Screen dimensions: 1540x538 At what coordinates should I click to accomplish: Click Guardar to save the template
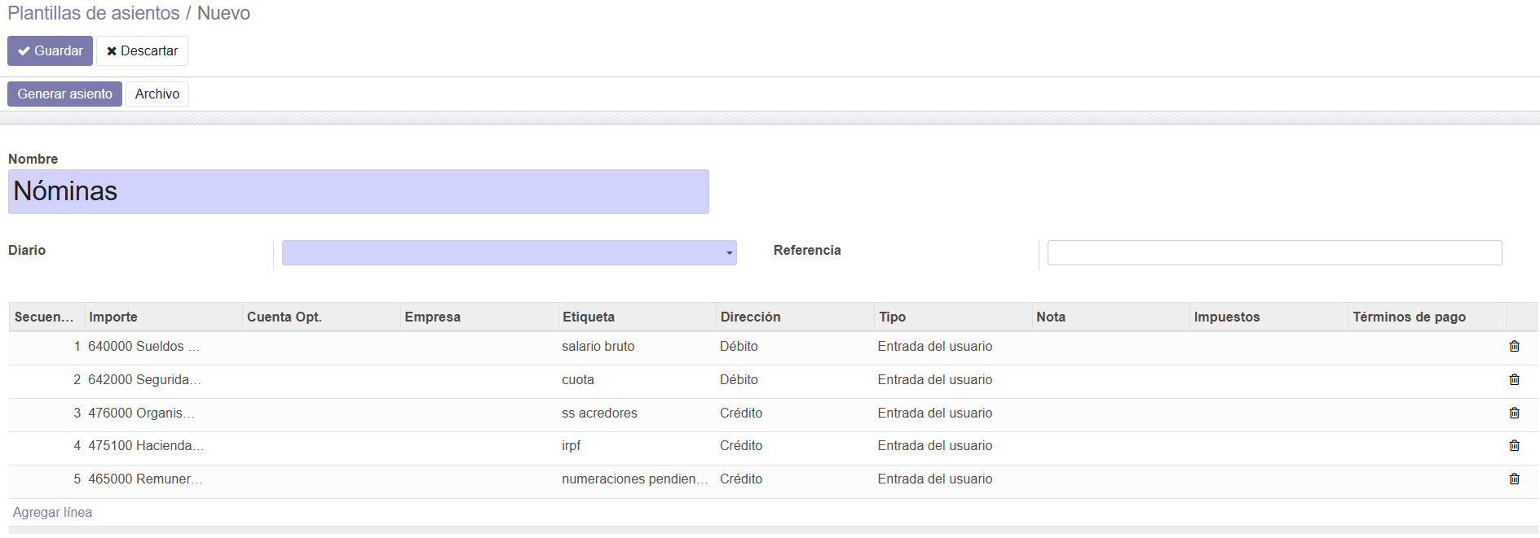(x=50, y=51)
